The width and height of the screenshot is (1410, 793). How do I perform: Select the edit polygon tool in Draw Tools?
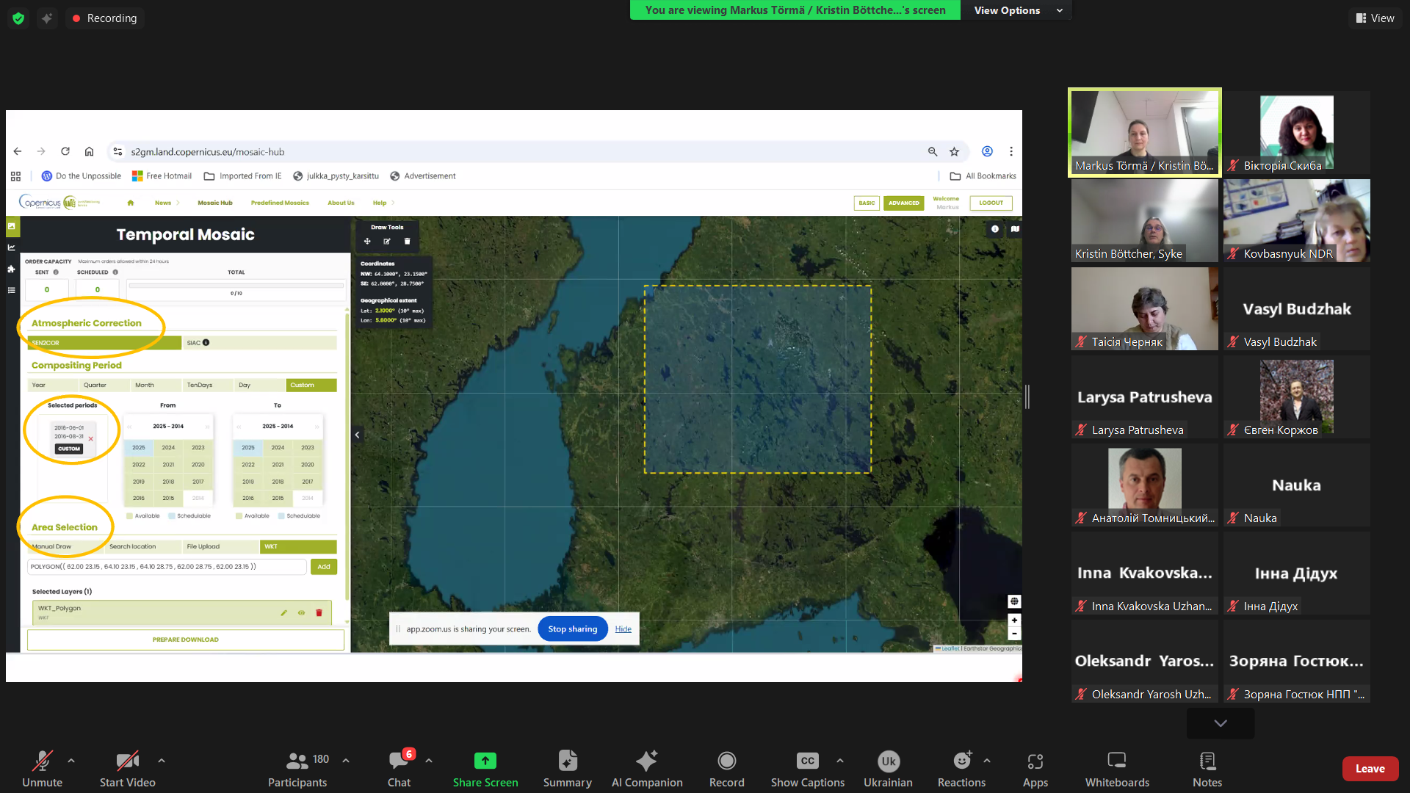tap(387, 241)
